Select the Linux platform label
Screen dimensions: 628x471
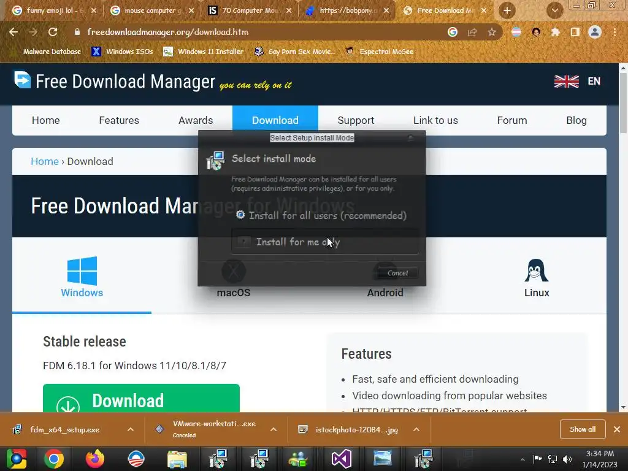pyautogui.click(x=537, y=293)
